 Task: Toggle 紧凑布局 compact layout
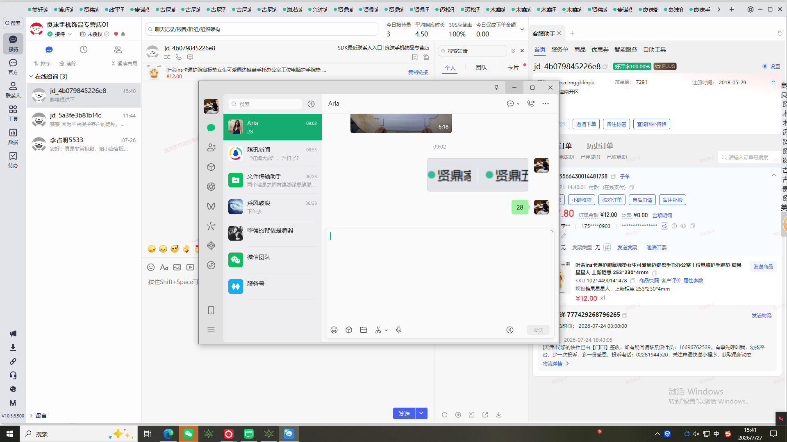[124, 63]
